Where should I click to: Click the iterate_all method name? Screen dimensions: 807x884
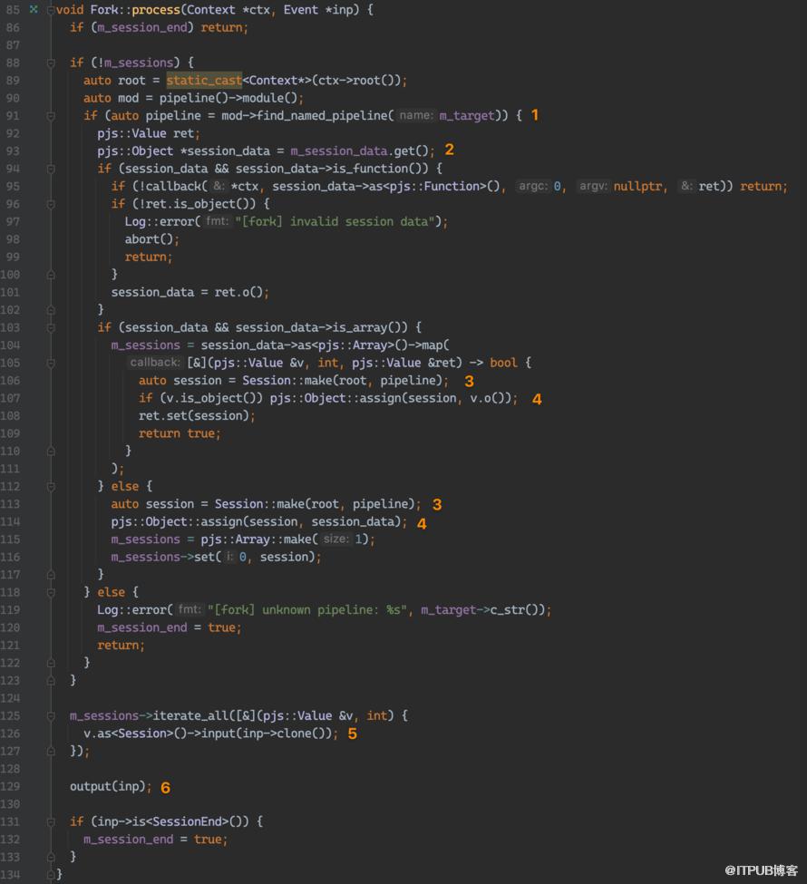pos(190,716)
